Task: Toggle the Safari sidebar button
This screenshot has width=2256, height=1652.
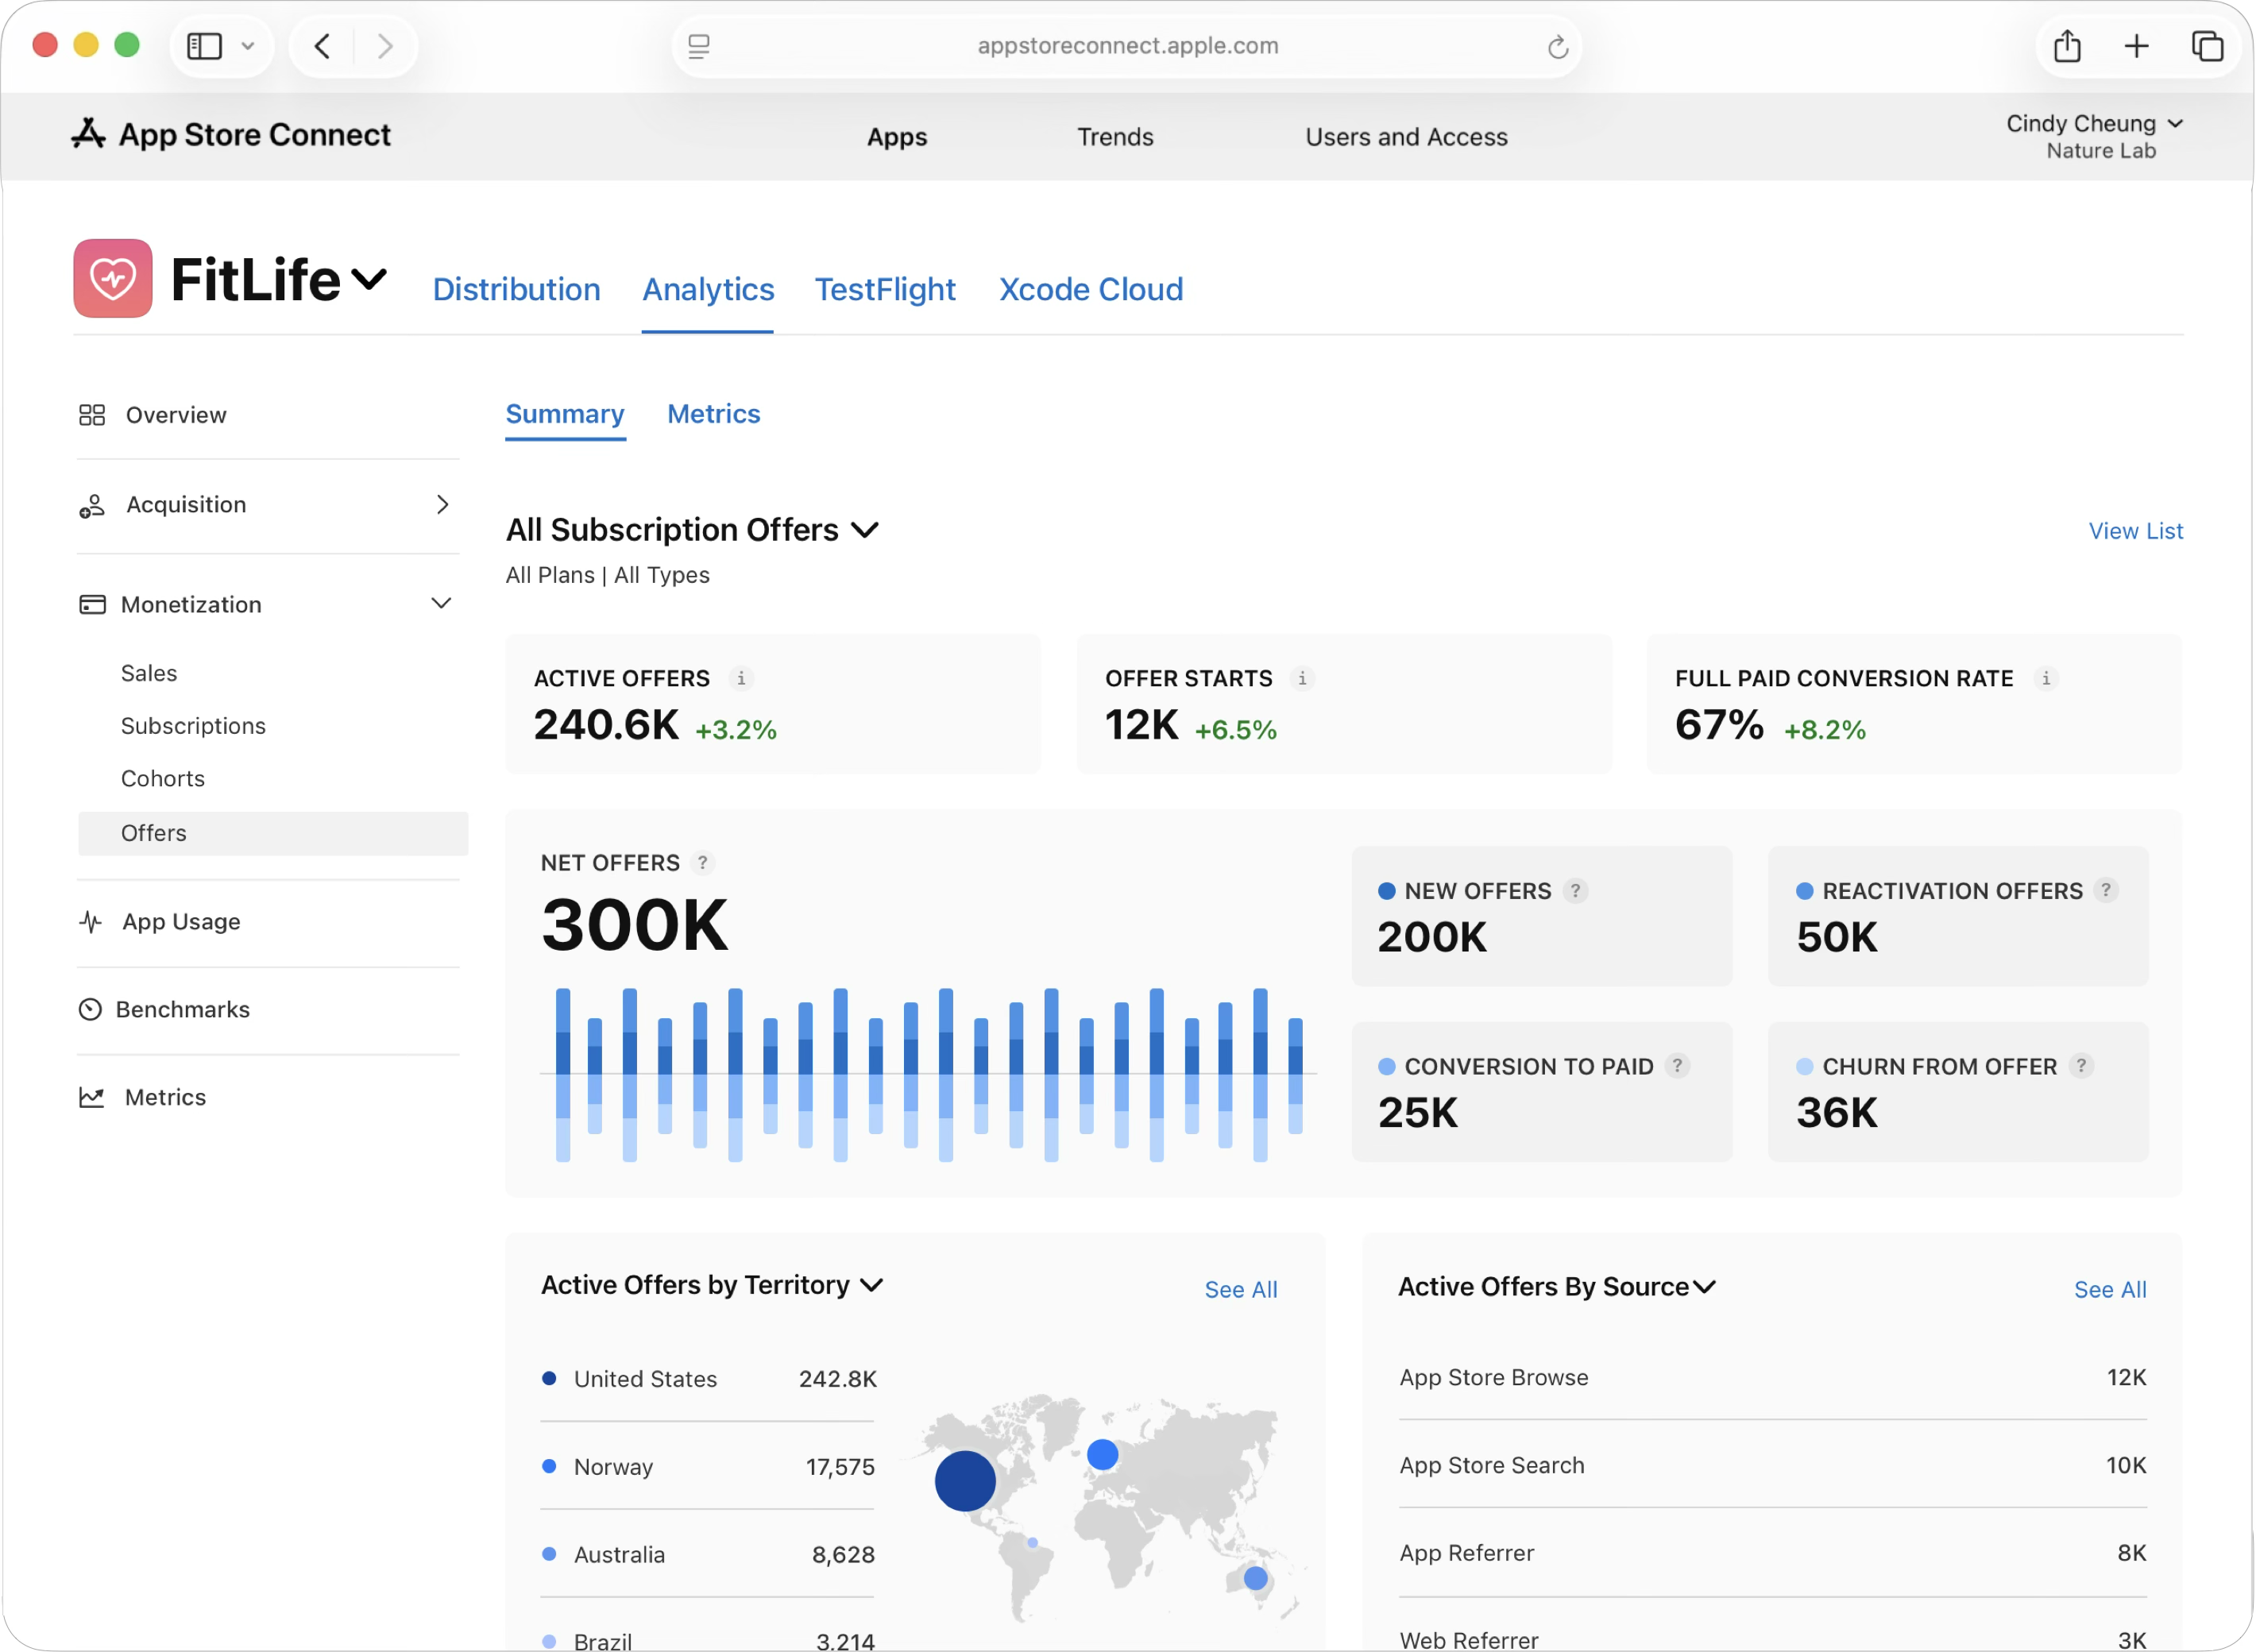Action: (205, 46)
